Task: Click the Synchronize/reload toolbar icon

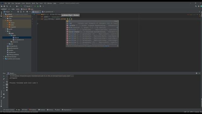Action: [x=7, y=6]
